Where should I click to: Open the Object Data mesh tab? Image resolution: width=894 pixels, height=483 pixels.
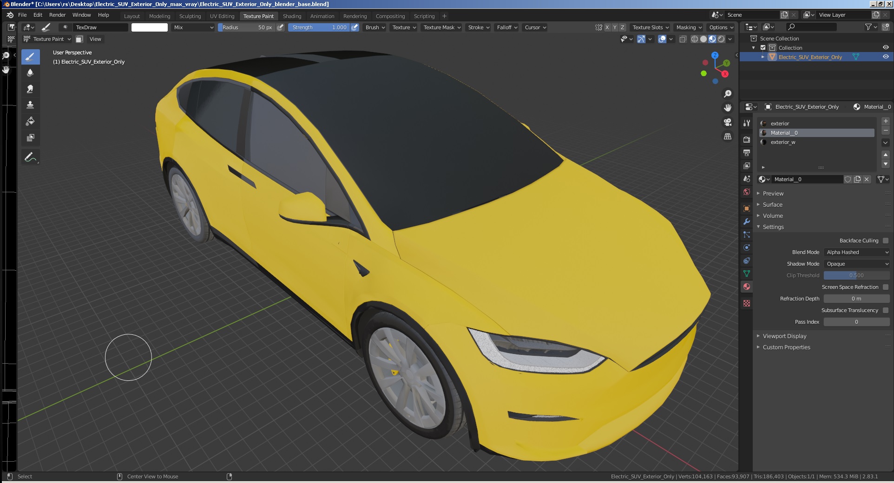coord(747,274)
